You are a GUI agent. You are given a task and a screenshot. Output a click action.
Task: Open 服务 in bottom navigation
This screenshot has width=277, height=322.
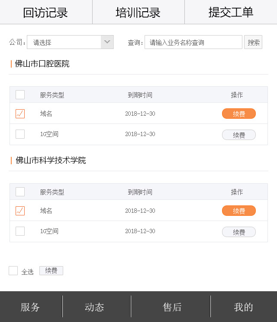[30, 307]
